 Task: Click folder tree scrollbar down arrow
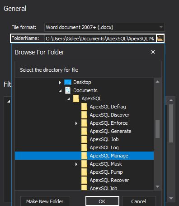(x=157, y=186)
